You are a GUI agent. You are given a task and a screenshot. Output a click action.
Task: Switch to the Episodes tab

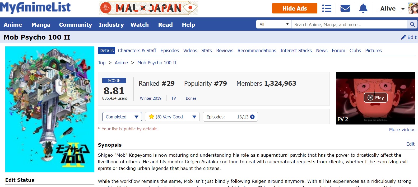[x=170, y=50]
